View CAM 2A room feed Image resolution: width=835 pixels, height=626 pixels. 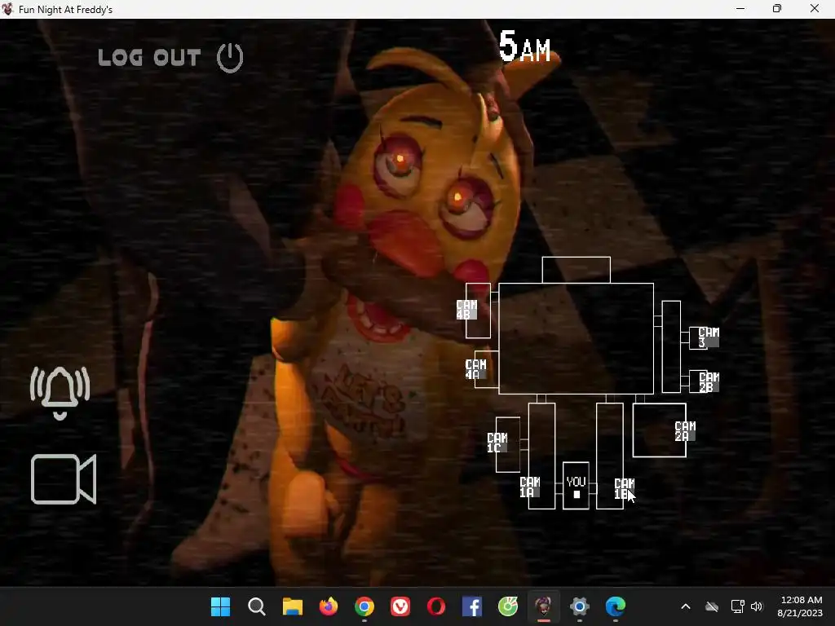(x=685, y=431)
